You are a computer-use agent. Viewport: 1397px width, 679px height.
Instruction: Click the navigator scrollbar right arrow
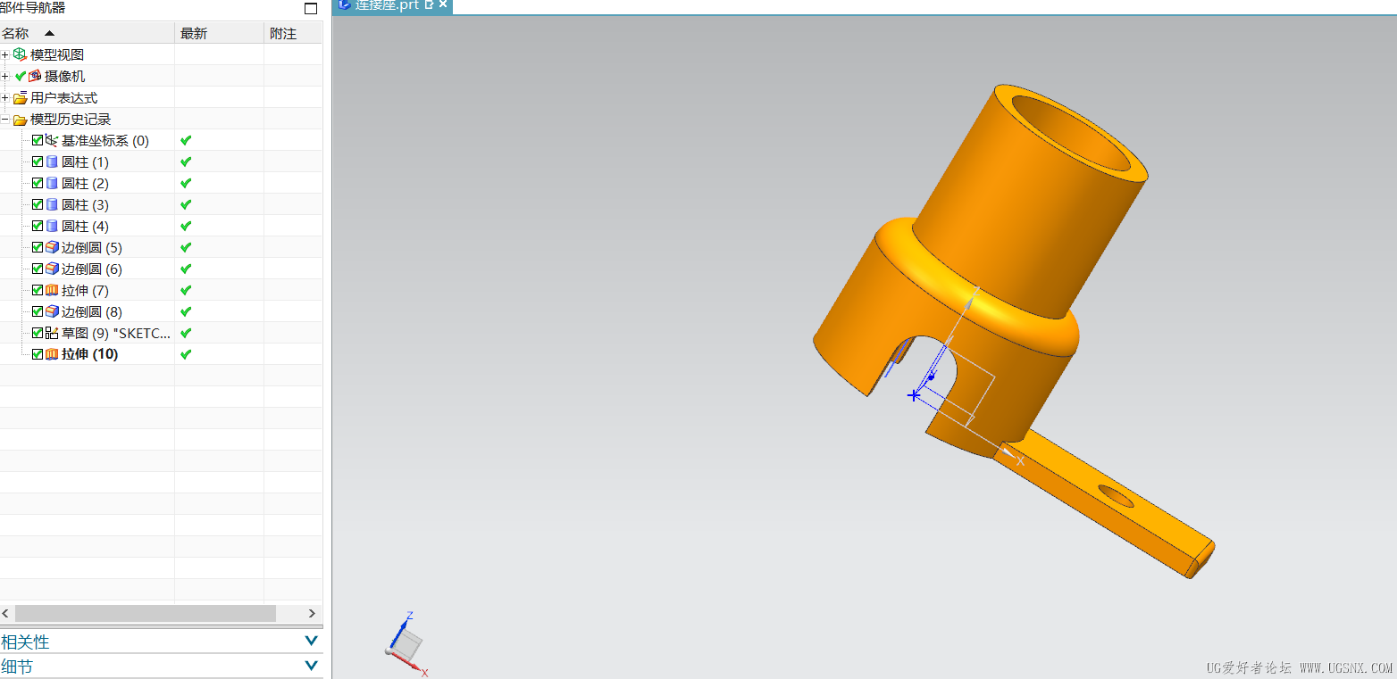pos(312,613)
